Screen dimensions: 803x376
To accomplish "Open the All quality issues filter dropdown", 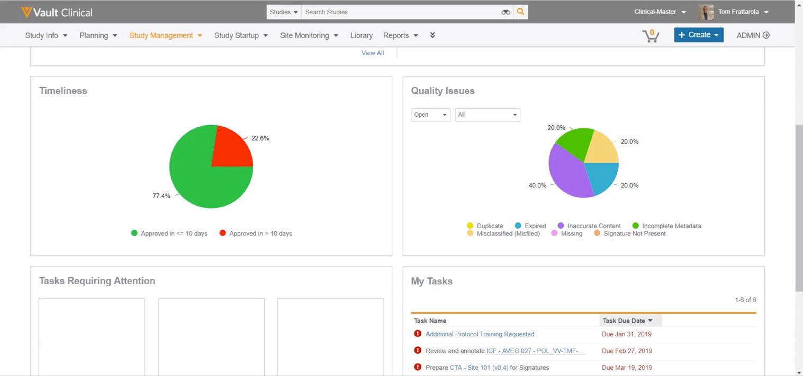I will tap(488, 115).
